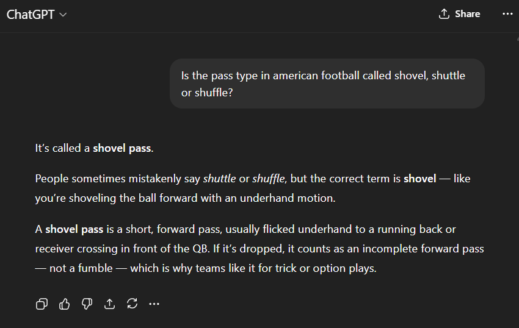Open more actions dots below the response
The width and height of the screenshot is (519, 328).
point(154,304)
